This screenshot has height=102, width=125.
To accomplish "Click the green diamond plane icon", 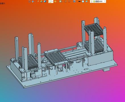I will coord(87,1).
